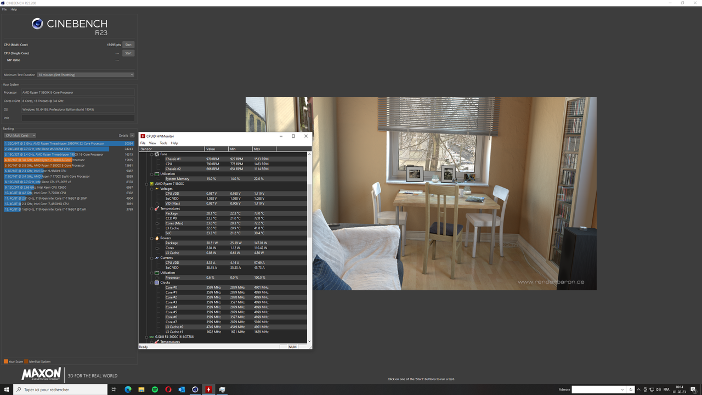Image resolution: width=702 pixels, height=395 pixels.
Task: Open Outlook from taskbar
Action: [x=182, y=390]
